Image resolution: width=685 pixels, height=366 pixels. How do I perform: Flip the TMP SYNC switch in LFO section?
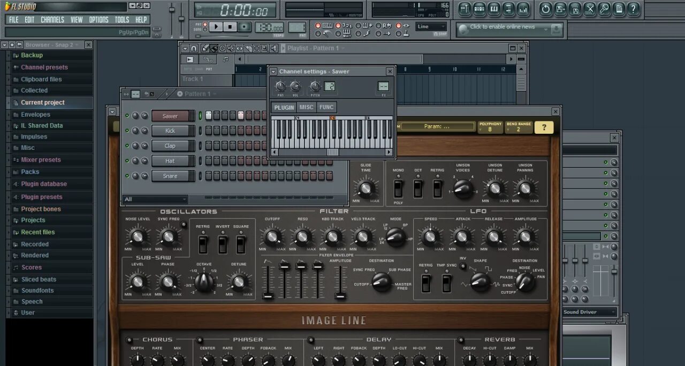446,283
